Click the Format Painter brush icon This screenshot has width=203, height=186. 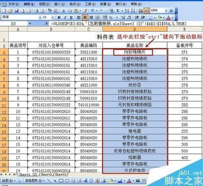point(85,11)
